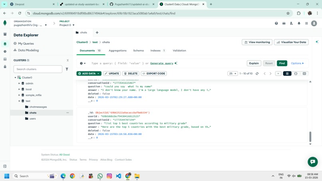Open Instagram from the taskbar
Screen dimensions: 322x181
click(x=109, y=176)
